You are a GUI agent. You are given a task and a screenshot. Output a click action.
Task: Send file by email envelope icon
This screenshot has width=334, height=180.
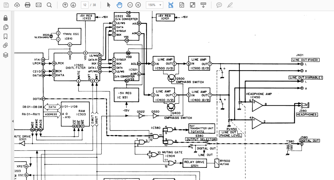point(39,5)
